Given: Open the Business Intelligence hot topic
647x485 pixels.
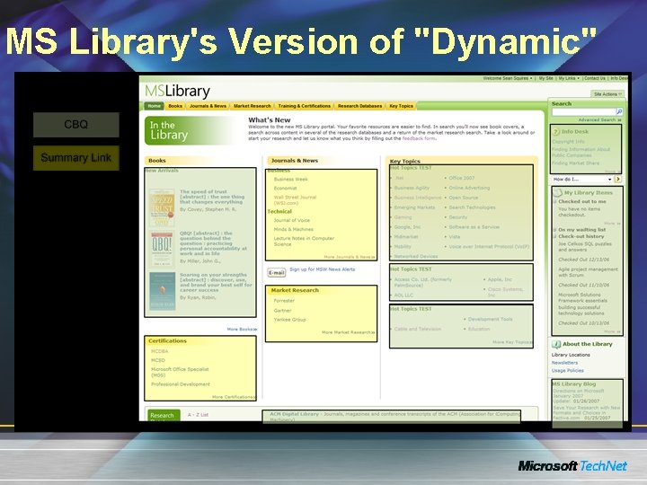Looking at the screenshot, I should coord(418,198).
